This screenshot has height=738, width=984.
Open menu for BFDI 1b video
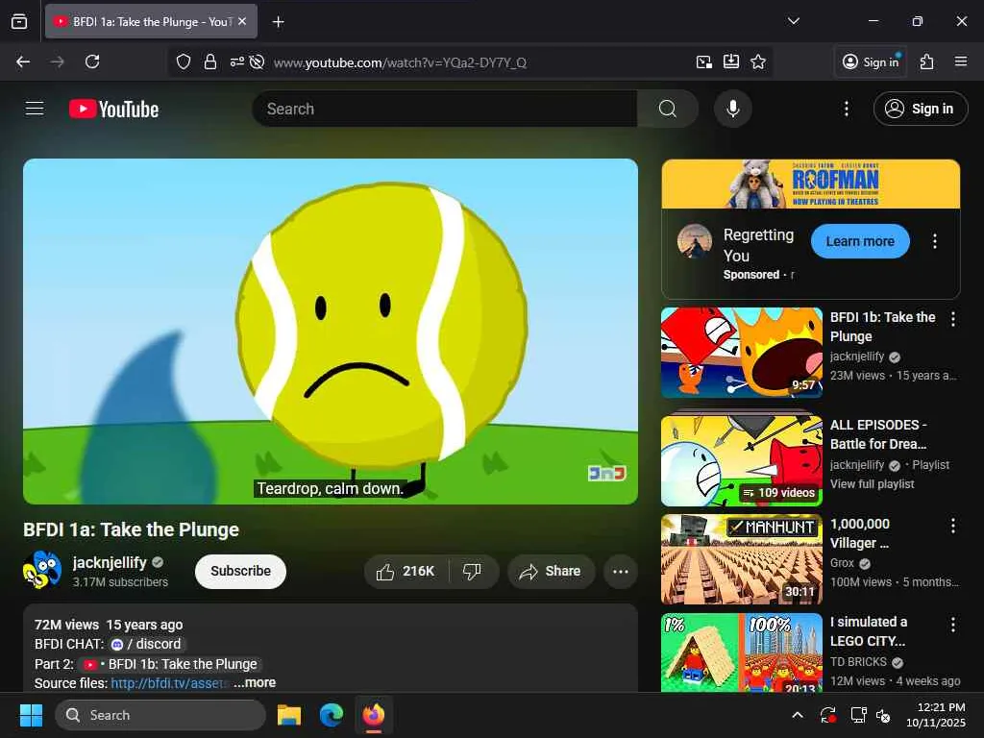click(x=952, y=319)
